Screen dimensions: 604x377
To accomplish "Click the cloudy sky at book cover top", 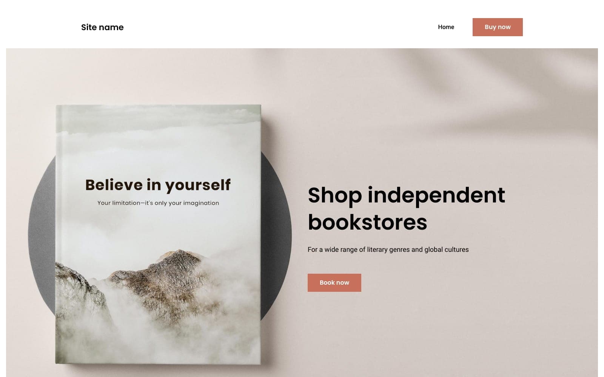I will pyautogui.click(x=159, y=121).
